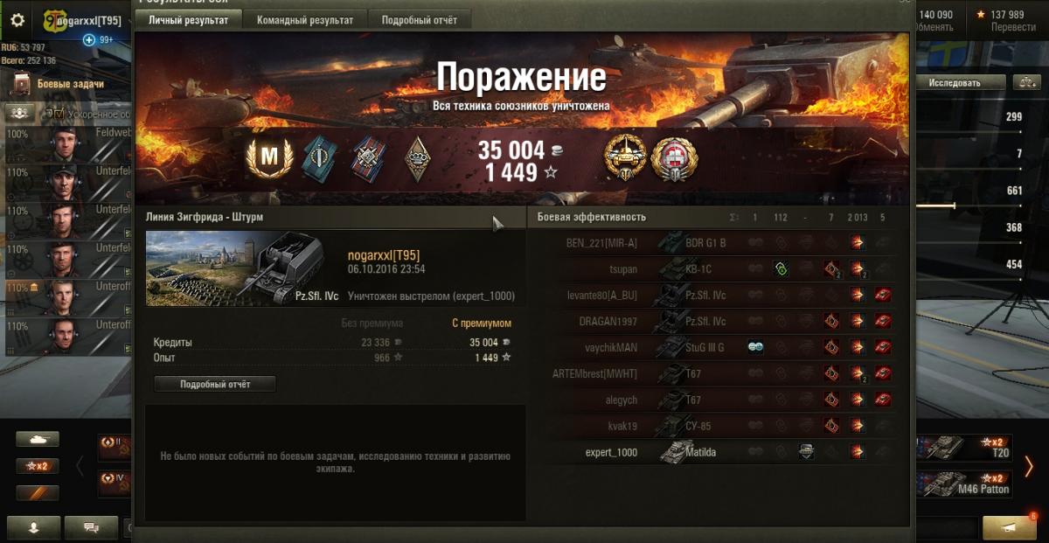Open the chat channels speech-bubble icon
The width and height of the screenshot is (1049, 543).
click(x=91, y=527)
